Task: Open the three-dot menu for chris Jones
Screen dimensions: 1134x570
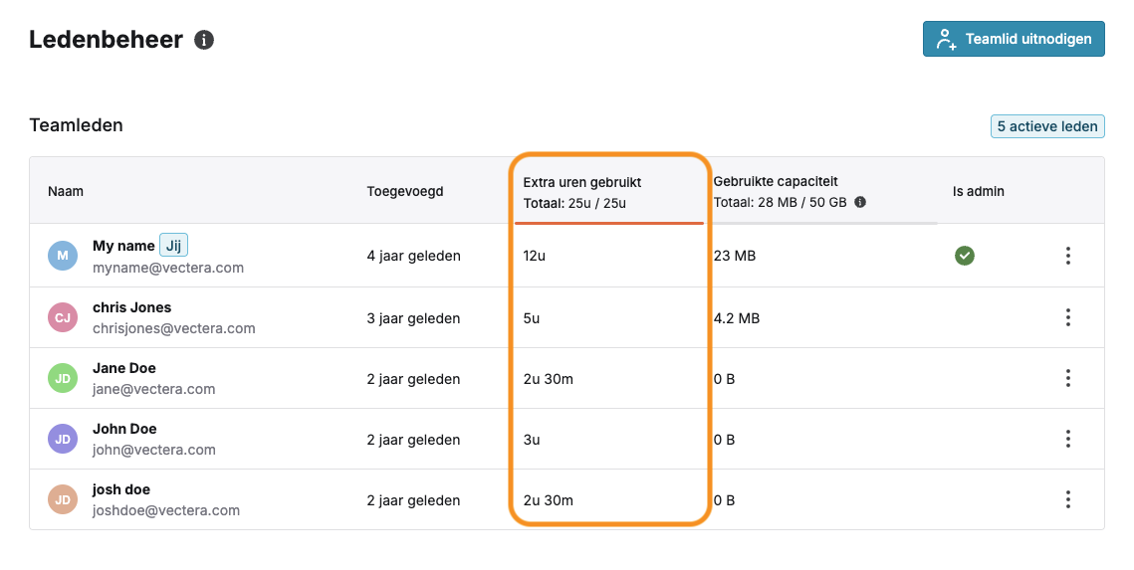Action: pyautogui.click(x=1067, y=318)
